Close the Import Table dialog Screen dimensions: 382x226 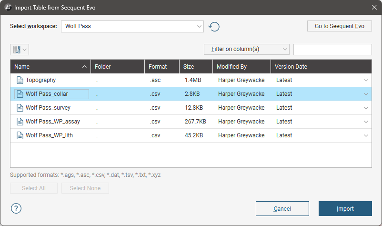(x=374, y=7)
